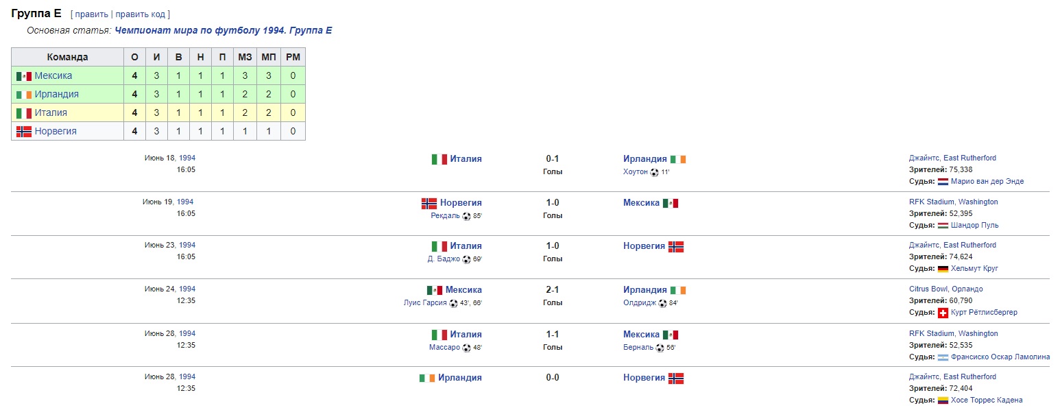Viewport: 1060px width, 419px height.
Task: Click scorer Луис Гарсия link
Action: tap(425, 303)
